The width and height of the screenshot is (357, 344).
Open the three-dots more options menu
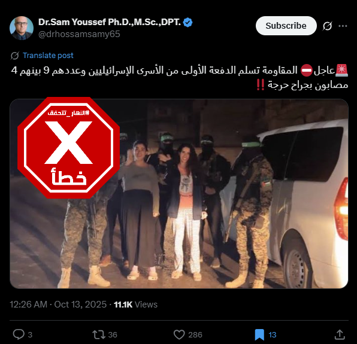[x=343, y=26]
